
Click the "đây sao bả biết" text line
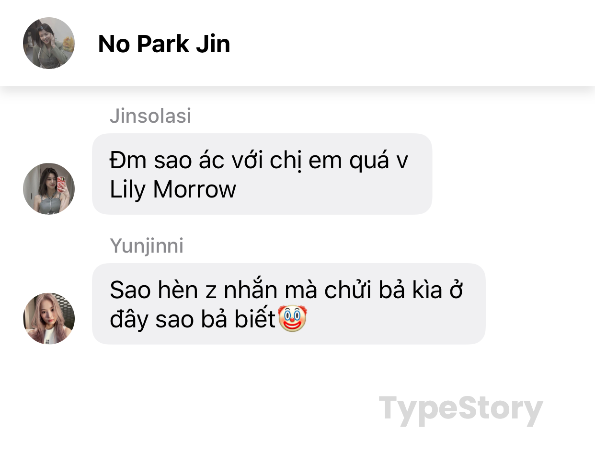193,319
